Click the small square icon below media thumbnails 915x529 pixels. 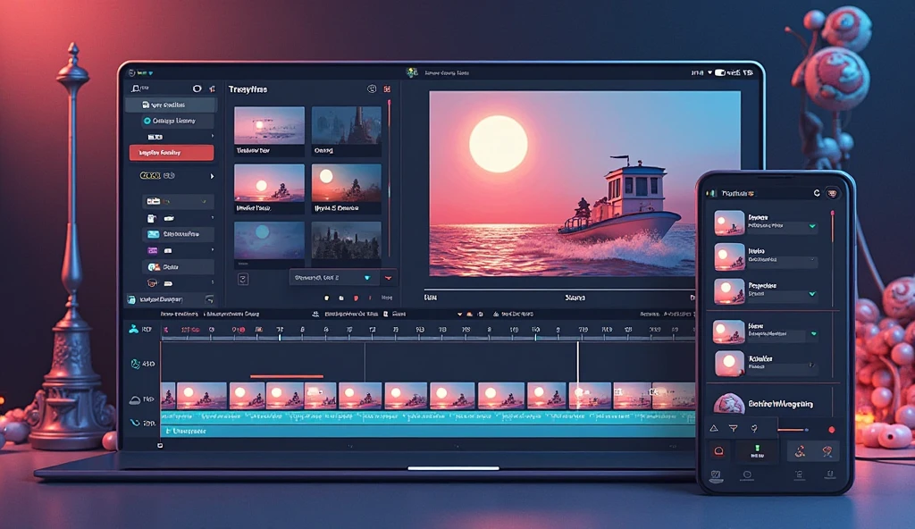pos(243,279)
